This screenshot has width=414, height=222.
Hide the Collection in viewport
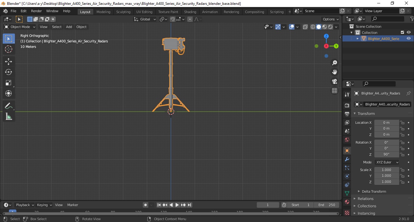click(409, 33)
